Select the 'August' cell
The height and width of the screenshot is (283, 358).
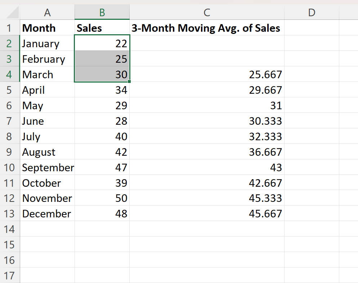pyautogui.click(x=47, y=152)
